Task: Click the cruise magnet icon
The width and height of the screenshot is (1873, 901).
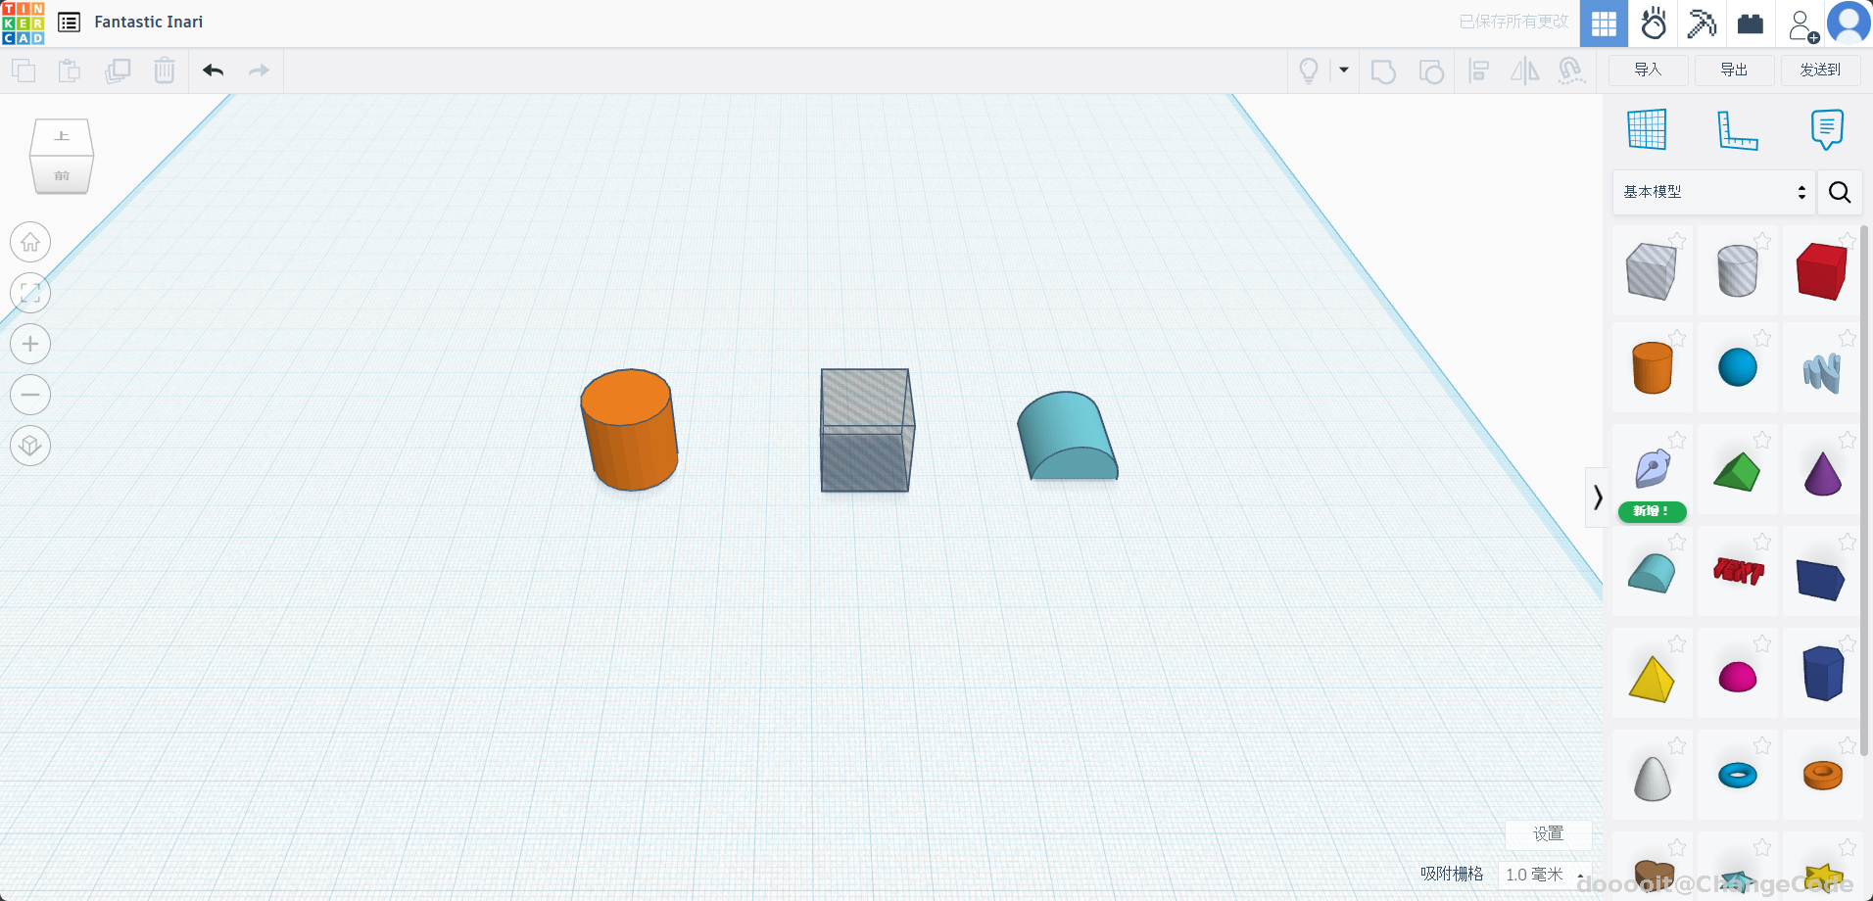Action: click(x=1572, y=71)
